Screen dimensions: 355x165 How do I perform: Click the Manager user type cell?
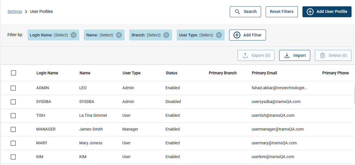coord(130,129)
